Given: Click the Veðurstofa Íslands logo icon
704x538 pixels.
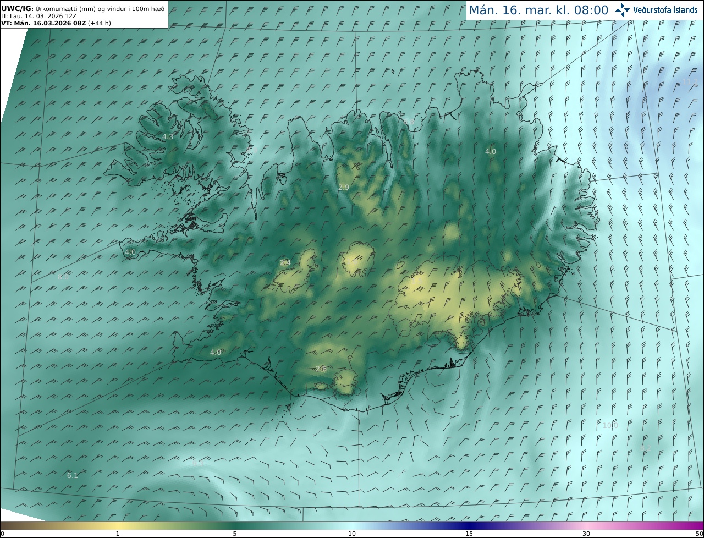Looking at the screenshot, I should [623, 10].
